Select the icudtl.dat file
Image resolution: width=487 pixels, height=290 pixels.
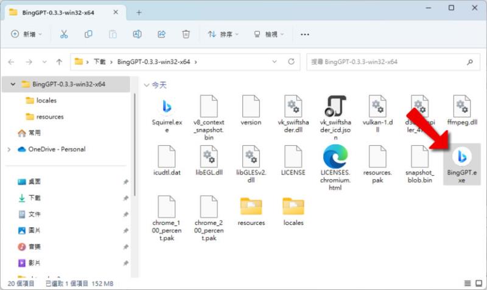point(167,161)
